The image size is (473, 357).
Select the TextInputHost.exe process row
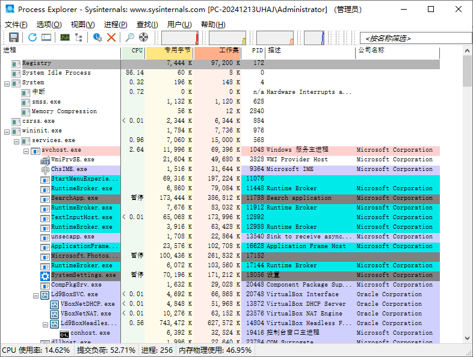pos(220,217)
